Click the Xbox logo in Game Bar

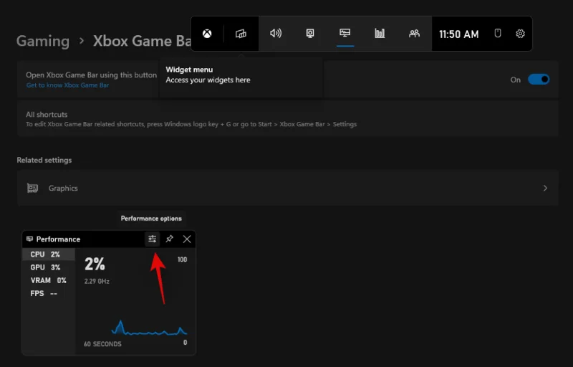207,34
